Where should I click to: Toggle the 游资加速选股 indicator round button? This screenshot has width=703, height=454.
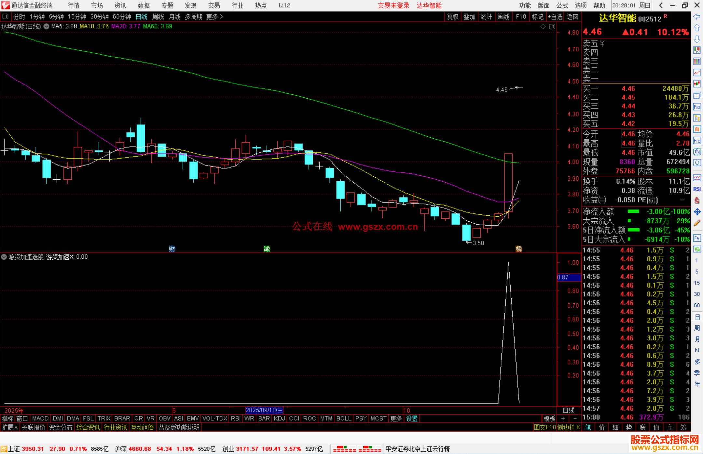(4, 257)
